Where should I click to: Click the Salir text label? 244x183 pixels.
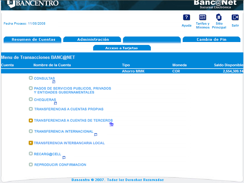click(x=235, y=25)
